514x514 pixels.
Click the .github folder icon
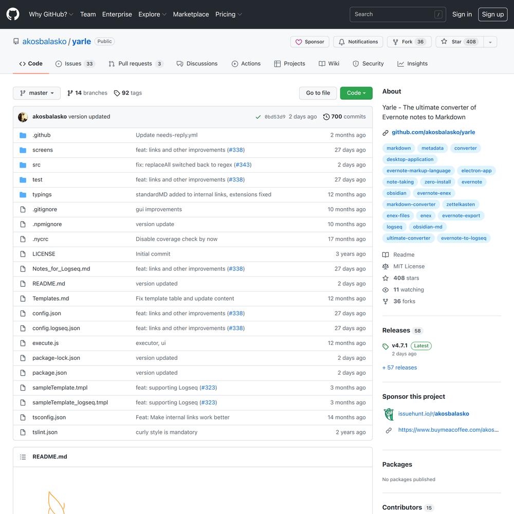click(23, 135)
